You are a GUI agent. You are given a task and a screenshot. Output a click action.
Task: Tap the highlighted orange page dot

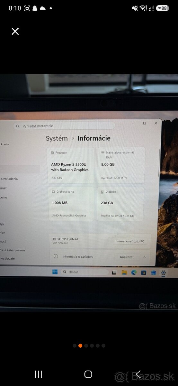(x=80, y=346)
